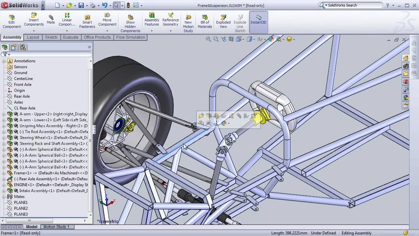
Task: Open the Insert Components dropdown arrow
Action: pyautogui.click(x=34, y=31)
